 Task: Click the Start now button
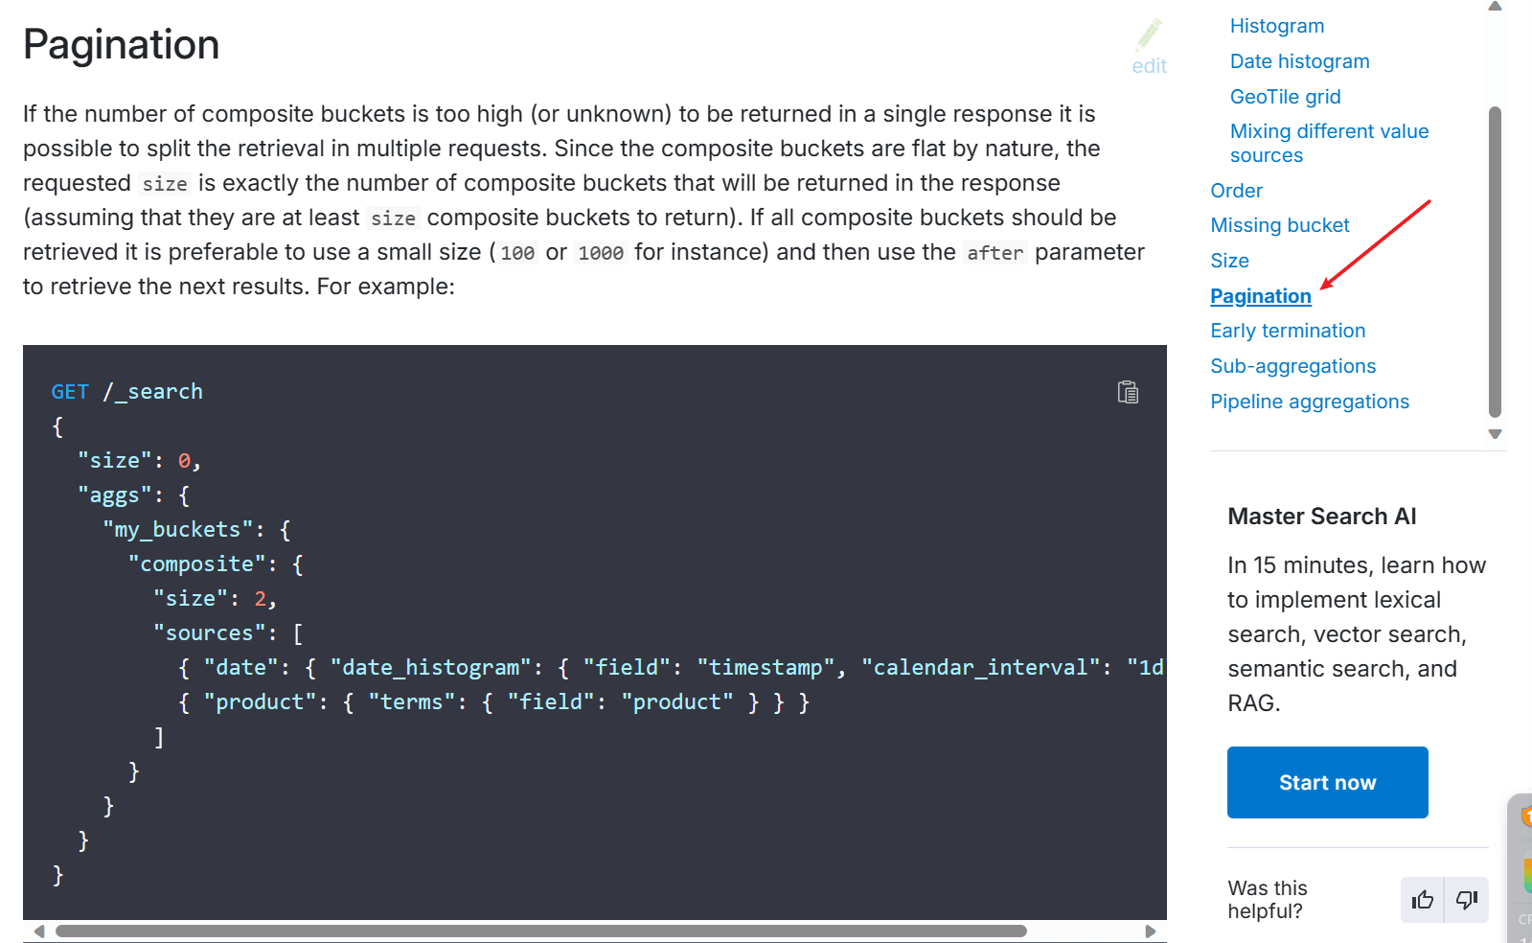tap(1327, 782)
